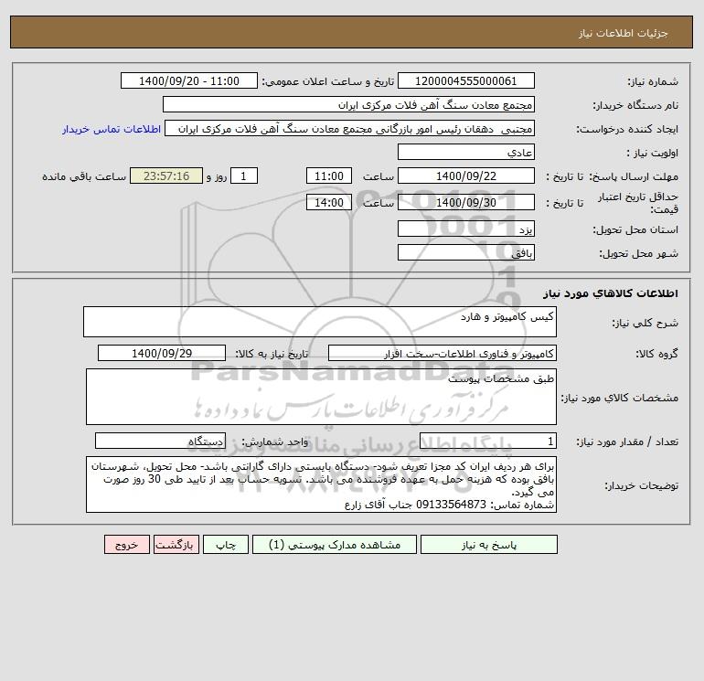Click label 'توضیحات خریدار:'
Viewport: 704px width, 681px height.
click(x=641, y=485)
